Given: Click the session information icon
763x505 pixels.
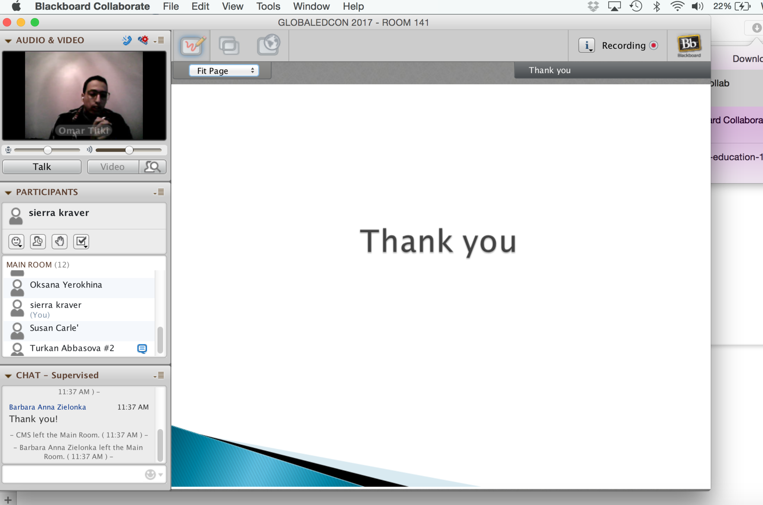Looking at the screenshot, I should tap(586, 45).
